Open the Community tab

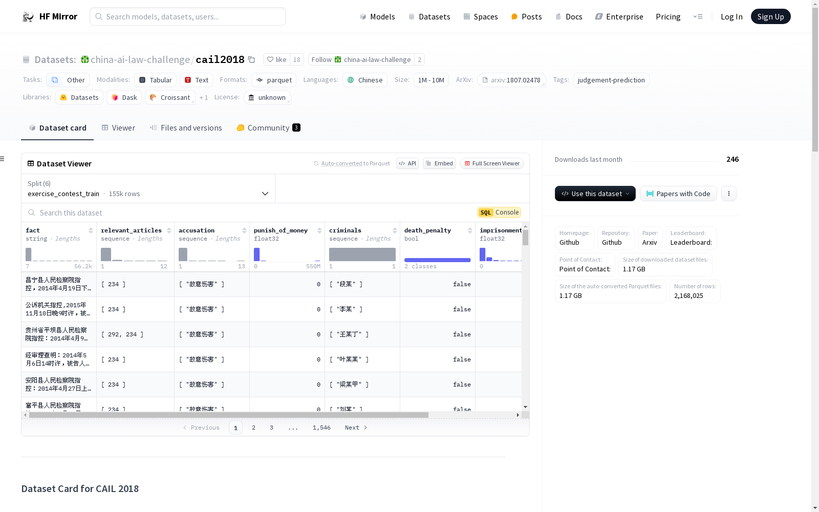268,128
